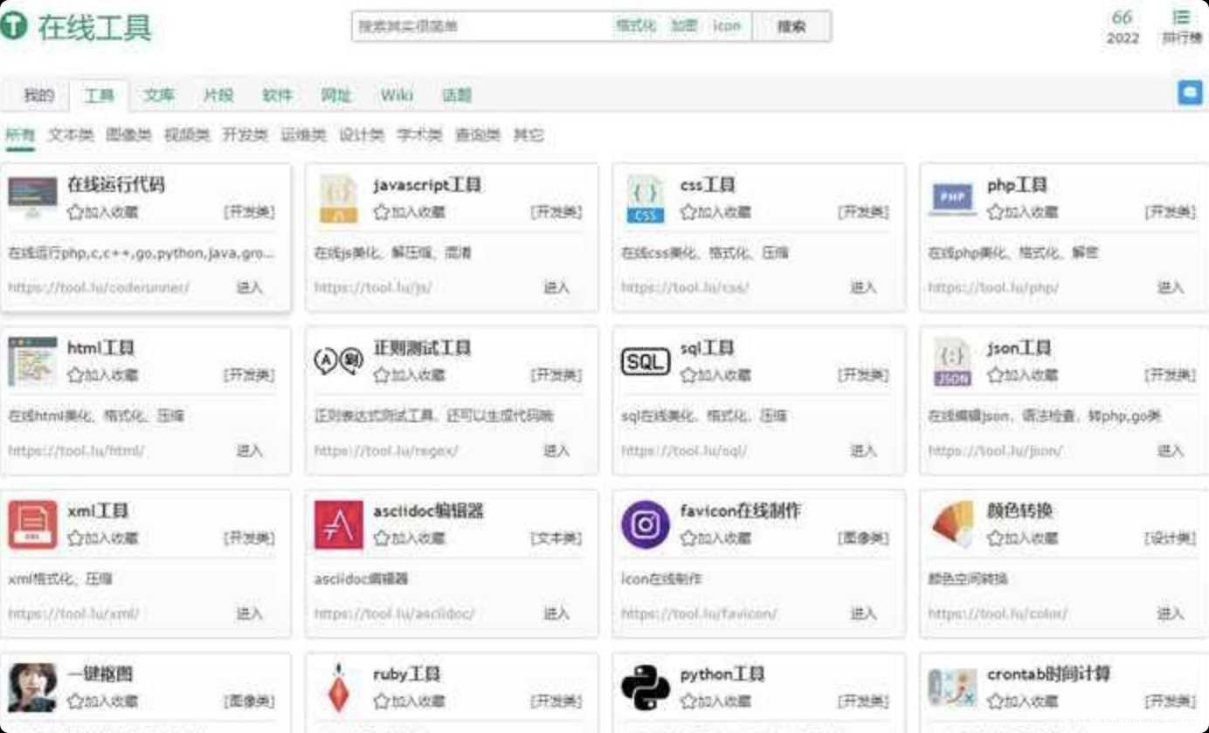Open the https://tool.lu/color/ link
The width and height of the screenshot is (1209, 733).
click(x=998, y=614)
